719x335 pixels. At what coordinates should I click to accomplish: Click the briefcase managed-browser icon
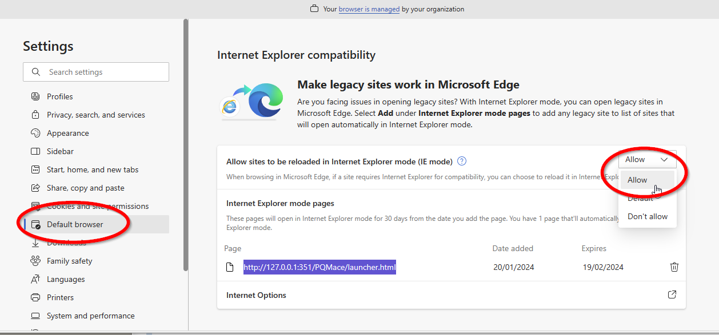coord(314,9)
